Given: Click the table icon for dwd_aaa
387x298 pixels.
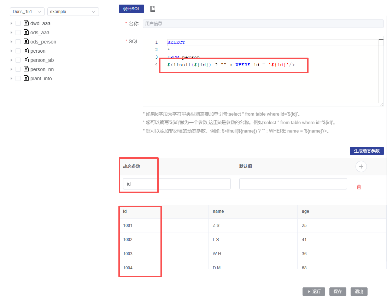Looking at the screenshot, I should (26, 23).
